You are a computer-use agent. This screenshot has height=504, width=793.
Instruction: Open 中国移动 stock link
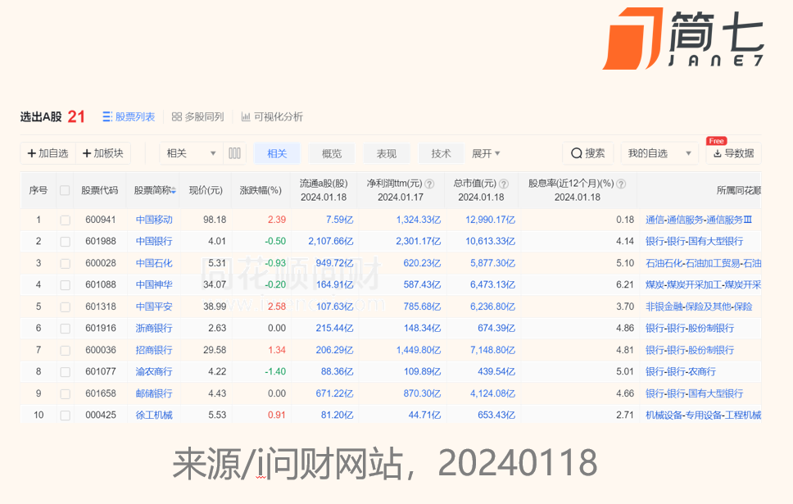tap(154, 220)
